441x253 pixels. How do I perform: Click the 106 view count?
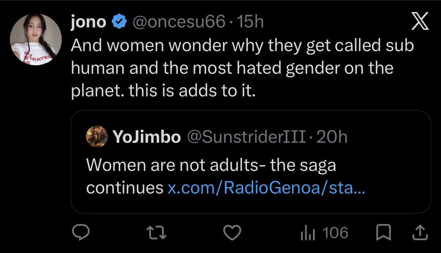336,233
